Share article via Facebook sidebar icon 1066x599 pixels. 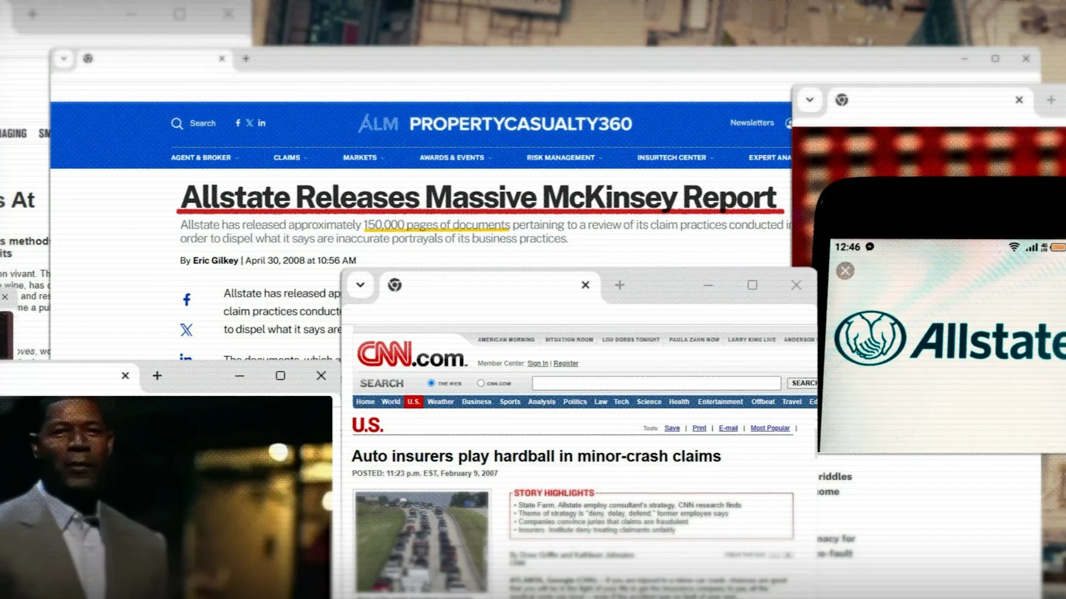point(187,300)
